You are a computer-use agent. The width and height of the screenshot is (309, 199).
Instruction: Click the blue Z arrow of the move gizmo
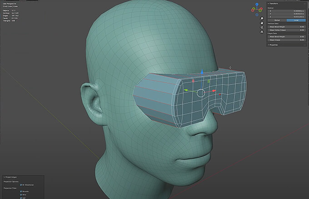(x=202, y=73)
